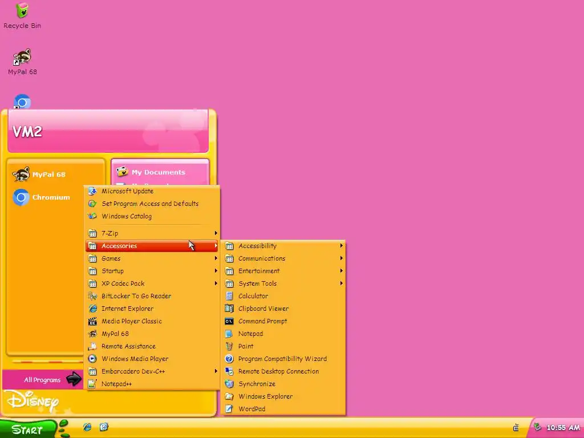This screenshot has height=438, width=584.
Task: Select the highlighted Accessories menu item
Action: click(153, 246)
